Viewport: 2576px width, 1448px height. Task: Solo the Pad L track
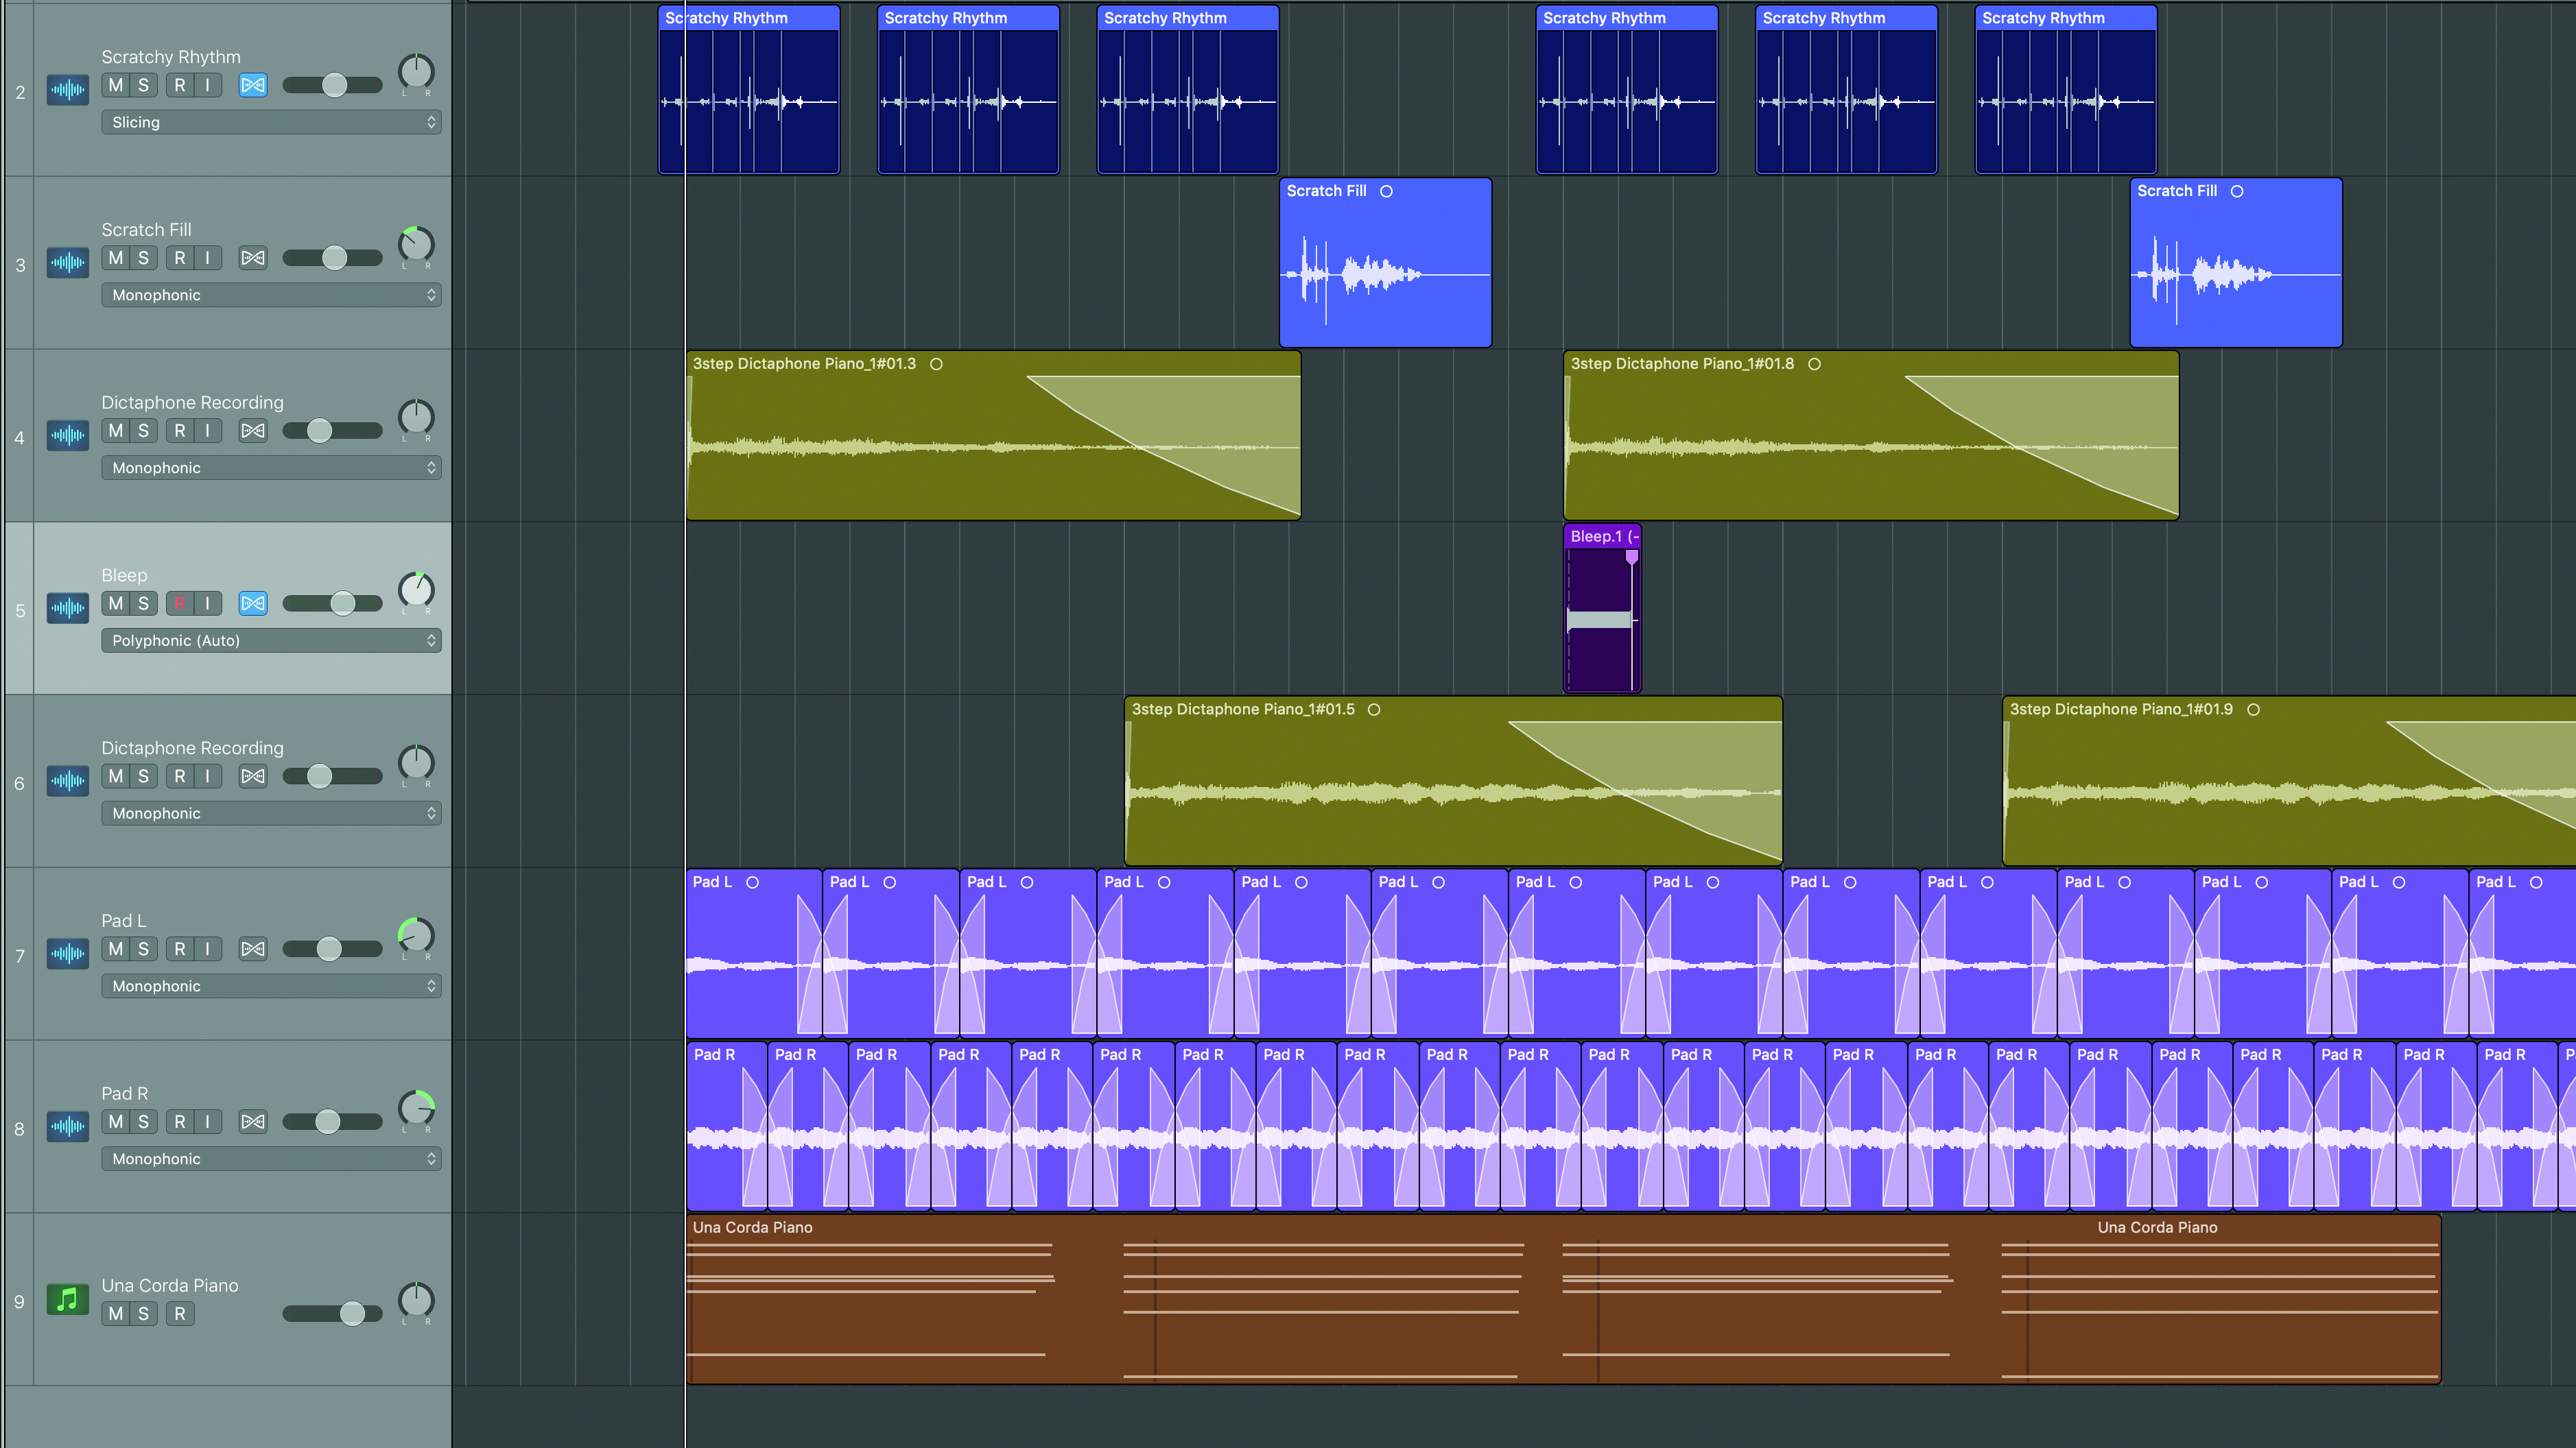[x=144, y=950]
